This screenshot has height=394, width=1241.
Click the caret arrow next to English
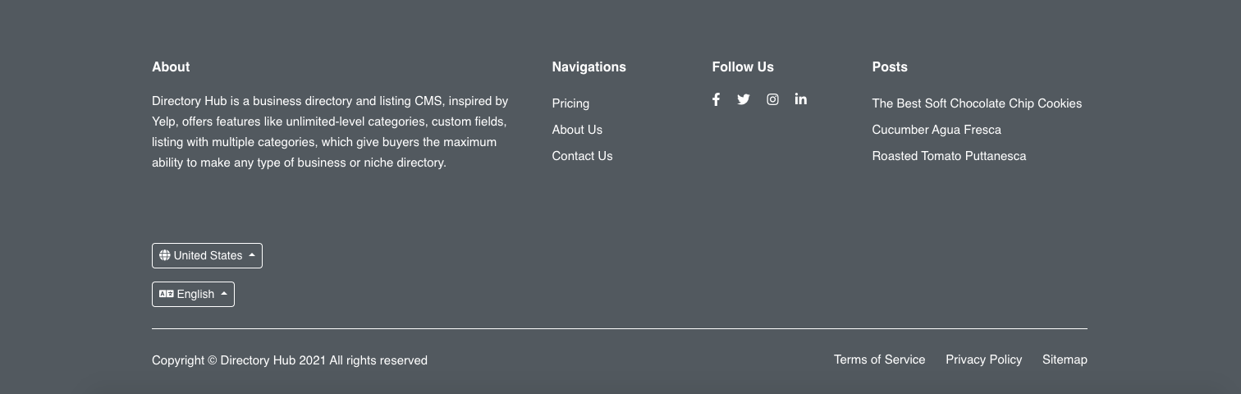pos(224,294)
